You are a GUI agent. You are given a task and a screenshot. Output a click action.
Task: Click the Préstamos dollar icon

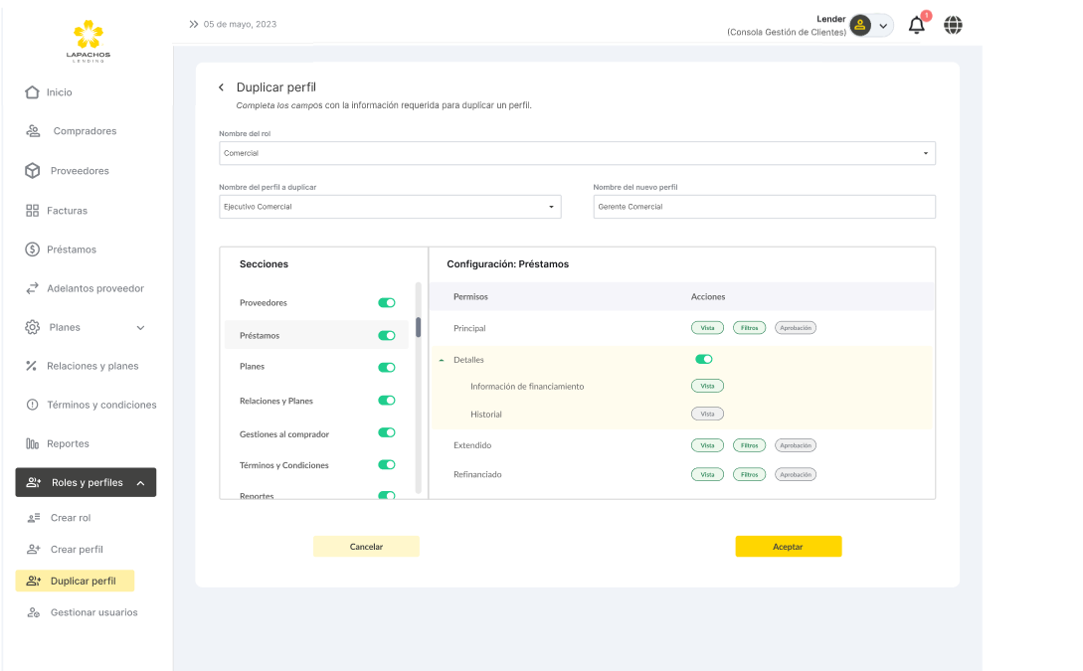32,250
